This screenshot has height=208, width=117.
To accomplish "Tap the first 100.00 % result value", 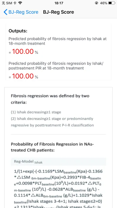I will click(x=23, y=51).
